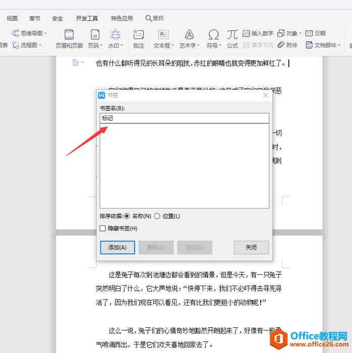This screenshot has height=353, width=352.
Task: Click the dropdown arrow beside the margin document icon
Action: 83,63
